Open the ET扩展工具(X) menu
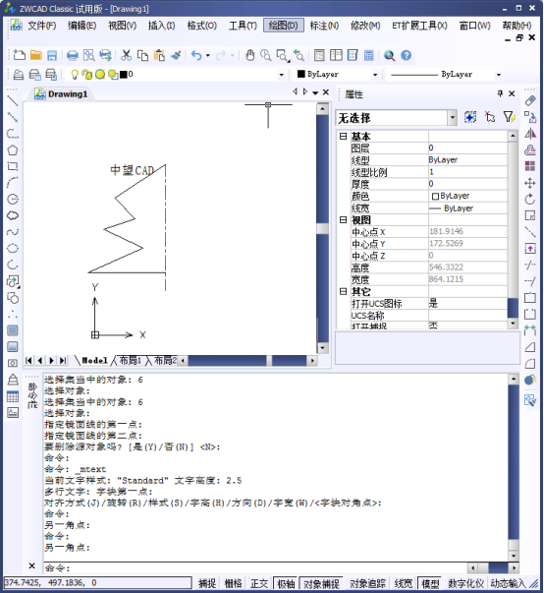This screenshot has height=593, width=544. pyautogui.click(x=419, y=26)
